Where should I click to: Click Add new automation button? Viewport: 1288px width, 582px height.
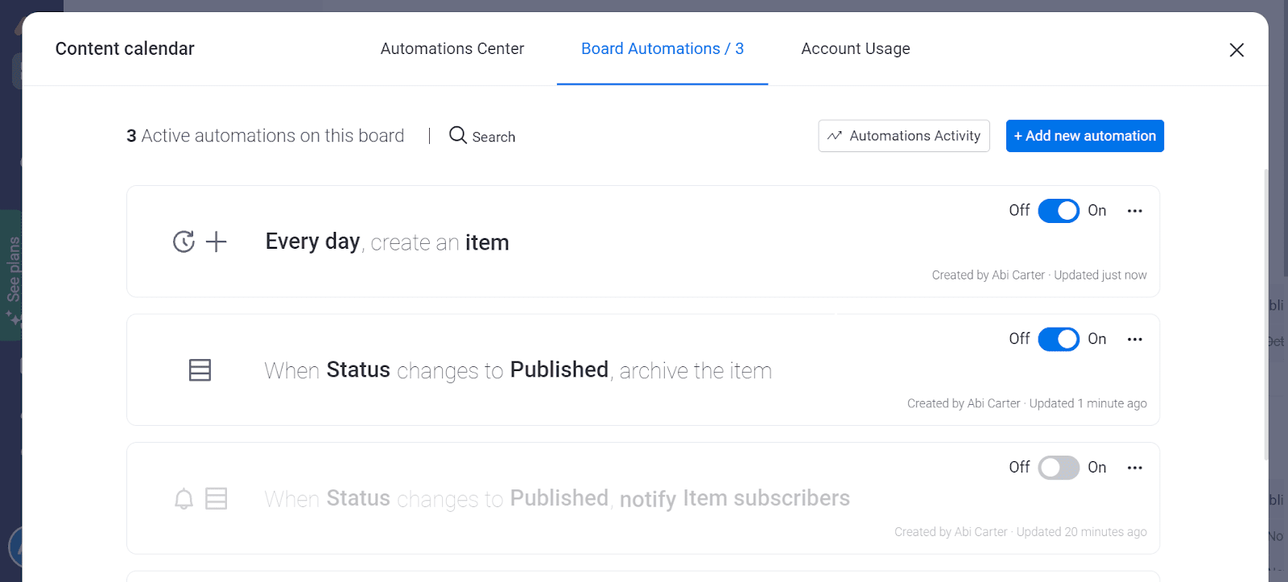point(1084,136)
